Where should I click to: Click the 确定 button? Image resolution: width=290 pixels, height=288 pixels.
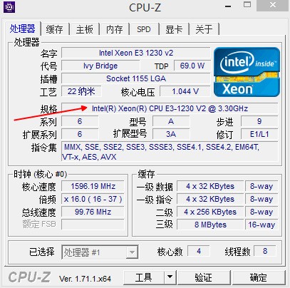(x=259, y=277)
